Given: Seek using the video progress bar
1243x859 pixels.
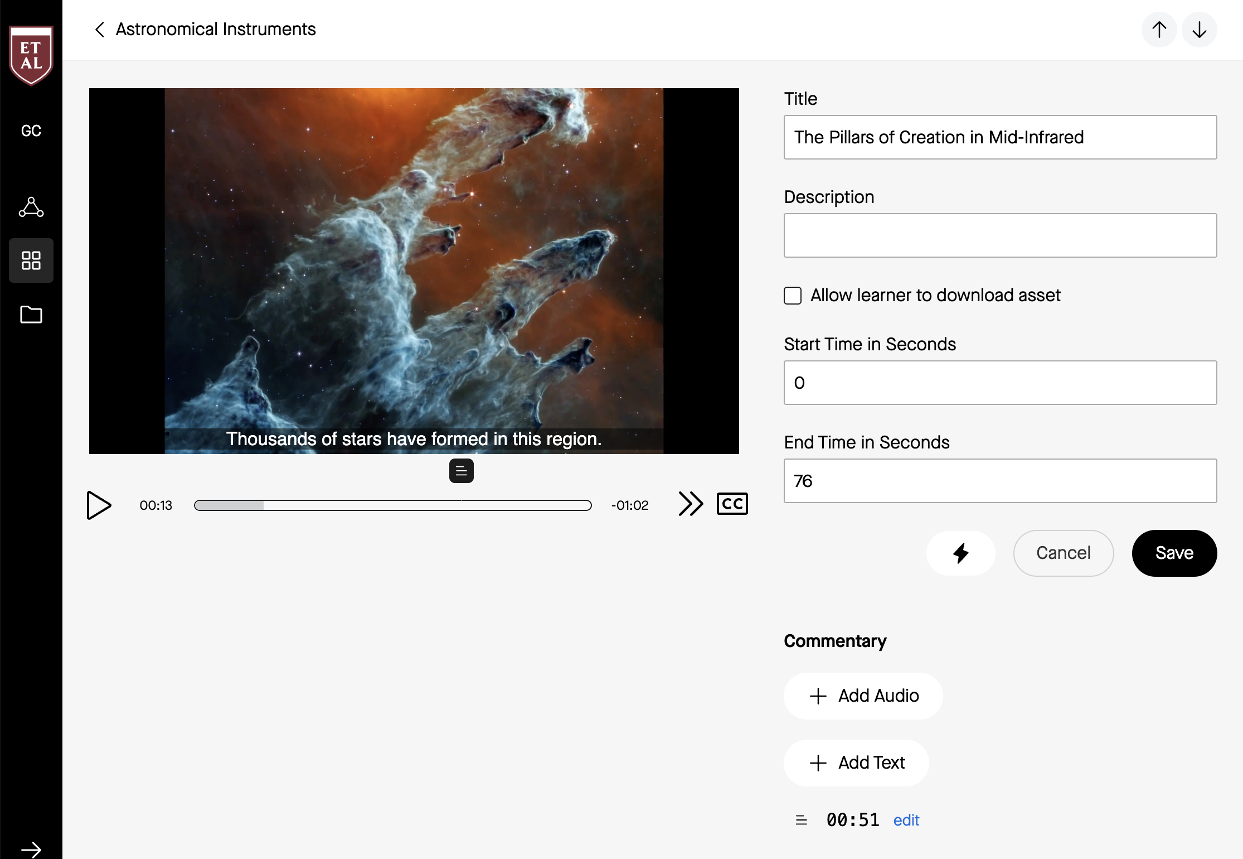Looking at the screenshot, I should point(393,505).
